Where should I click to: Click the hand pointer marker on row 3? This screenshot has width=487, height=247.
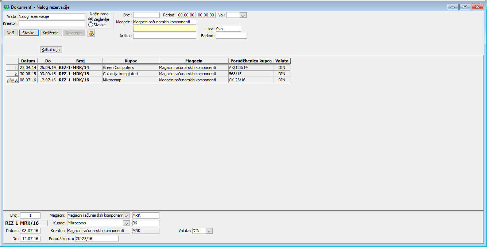coord(10,80)
